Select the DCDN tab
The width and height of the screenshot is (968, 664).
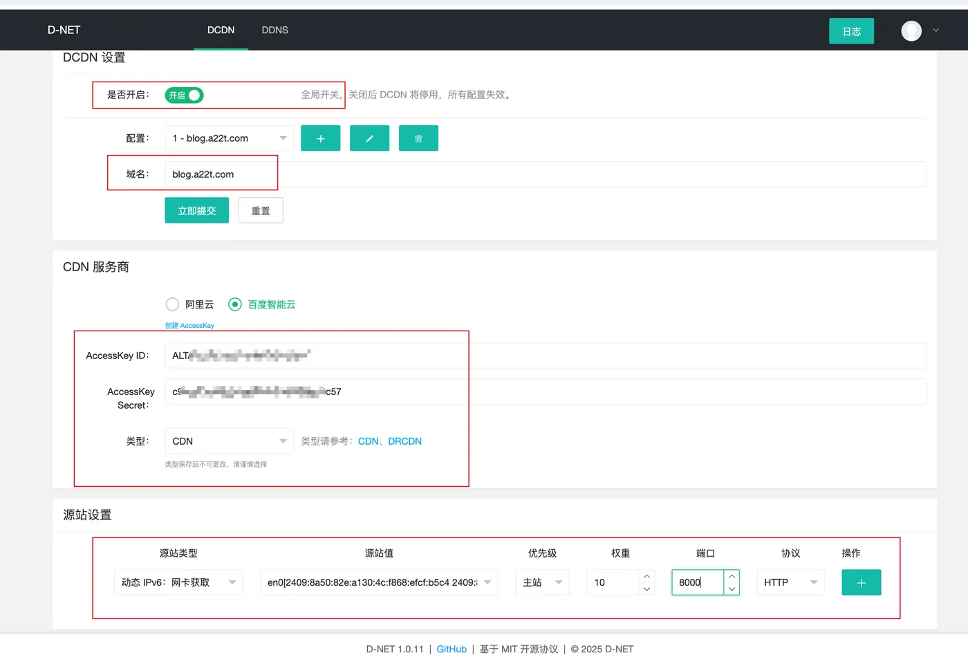pos(221,30)
